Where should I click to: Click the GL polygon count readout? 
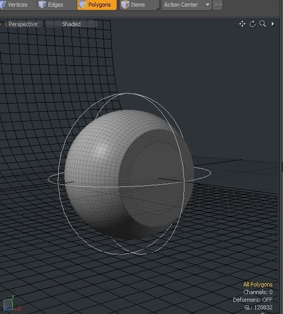coord(258,307)
